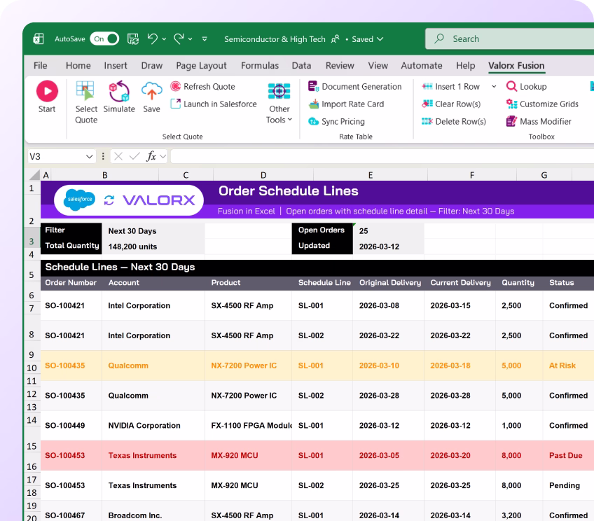Open Select Quote tool
594x521 pixels.
86,102
